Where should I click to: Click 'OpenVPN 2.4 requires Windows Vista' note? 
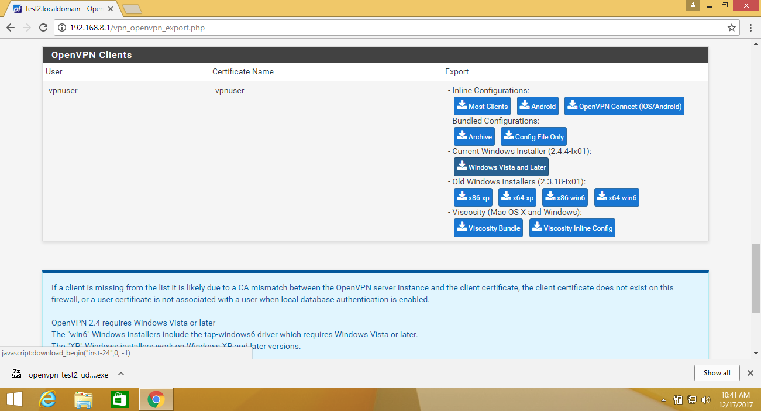(133, 323)
